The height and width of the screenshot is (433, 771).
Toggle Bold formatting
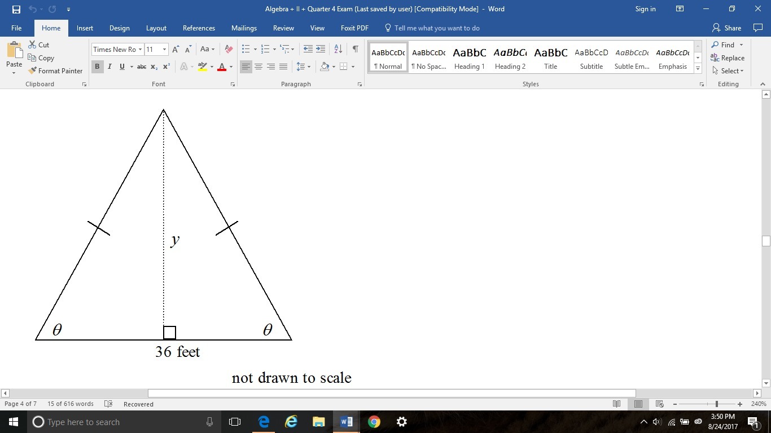97,67
